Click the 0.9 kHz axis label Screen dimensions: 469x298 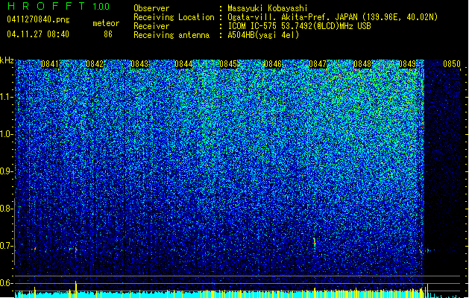tap(7, 171)
